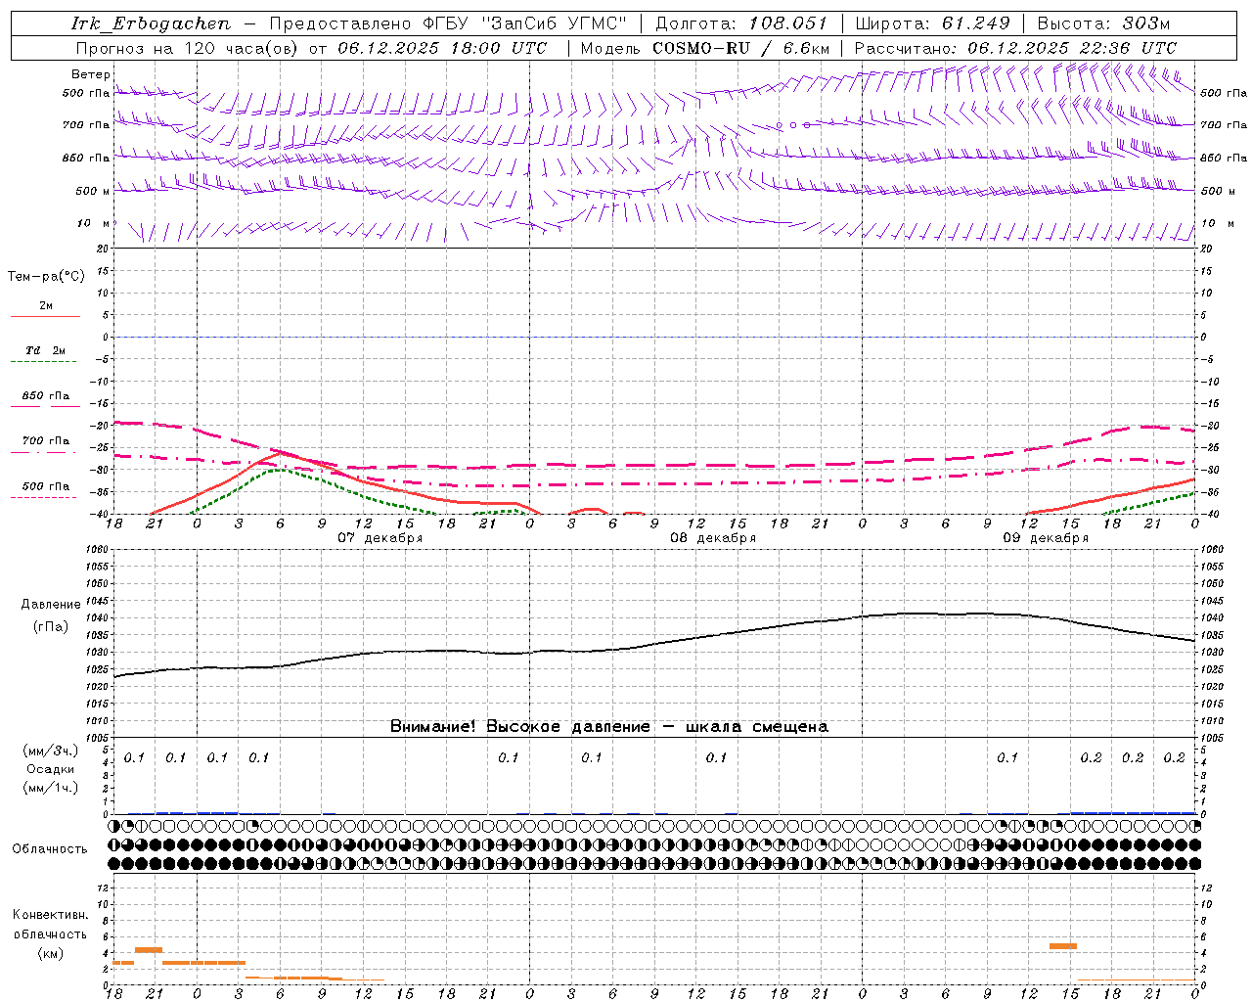Click the '700 гПа' temperature legend entry

[45, 441]
